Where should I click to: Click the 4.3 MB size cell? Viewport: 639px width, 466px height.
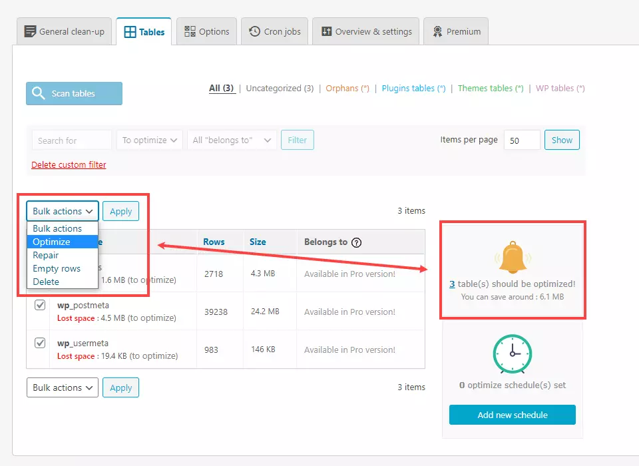pos(263,274)
